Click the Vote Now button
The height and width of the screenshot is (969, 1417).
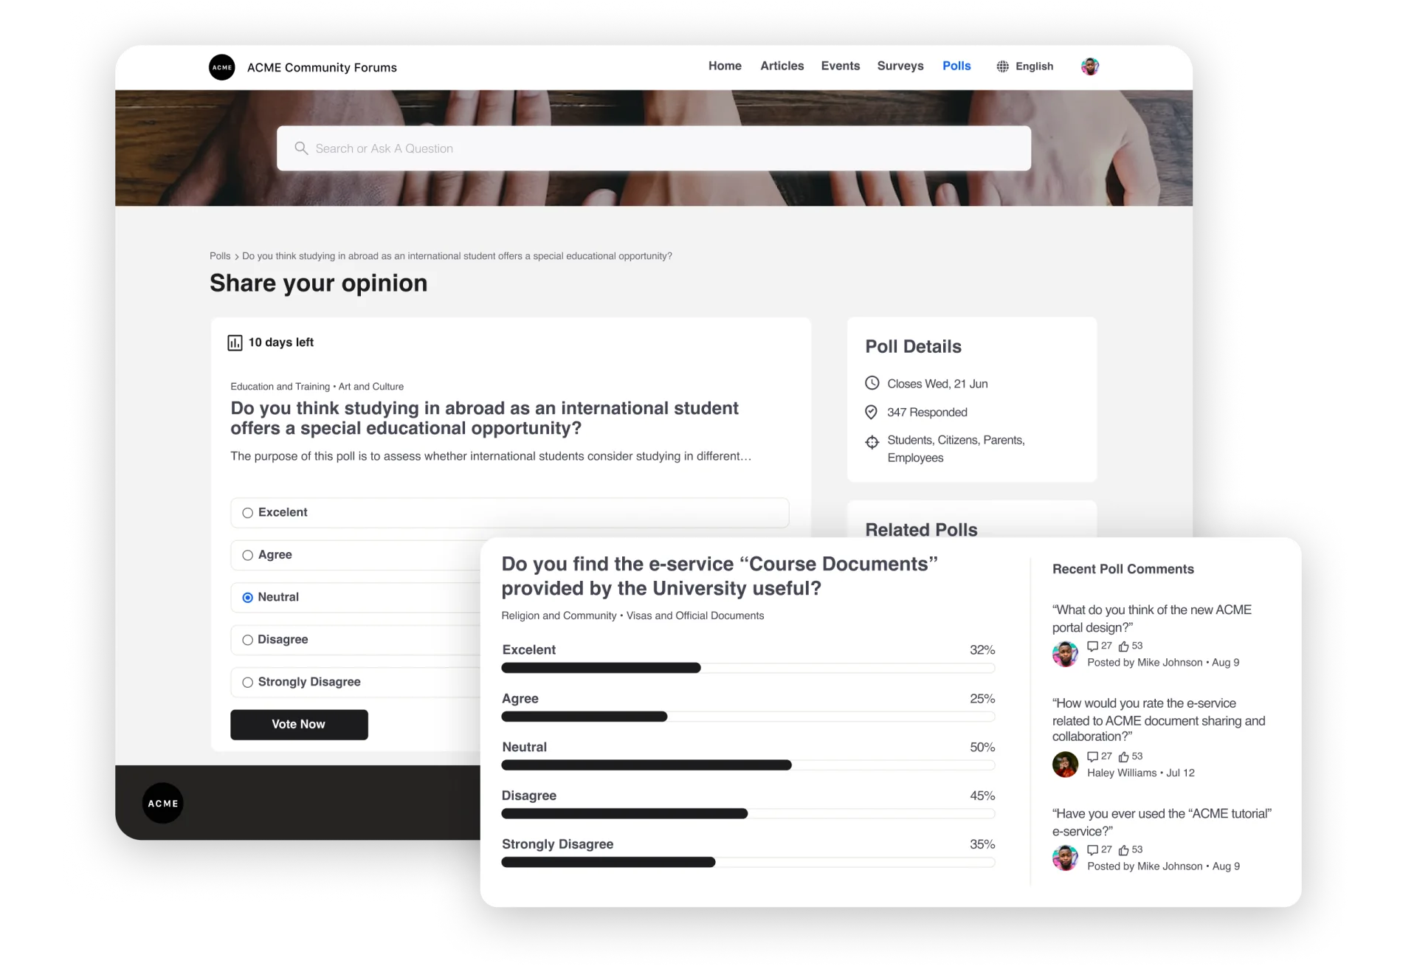tap(300, 723)
